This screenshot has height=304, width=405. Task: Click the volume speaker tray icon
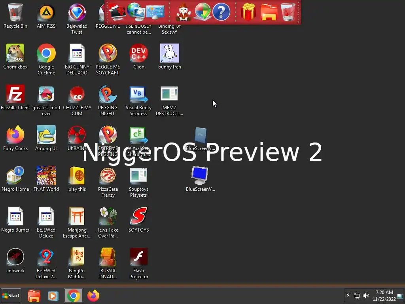coord(366,295)
